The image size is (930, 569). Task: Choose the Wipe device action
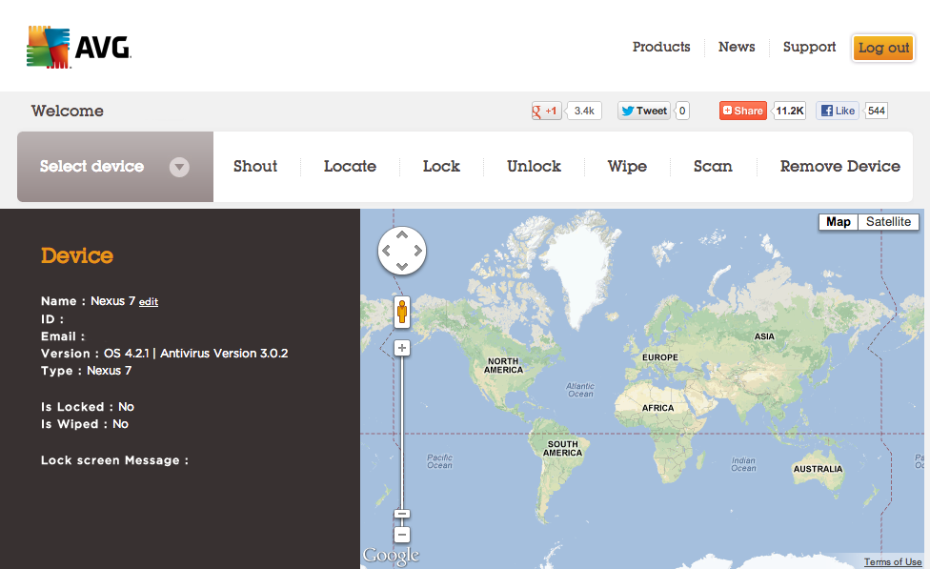627,167
